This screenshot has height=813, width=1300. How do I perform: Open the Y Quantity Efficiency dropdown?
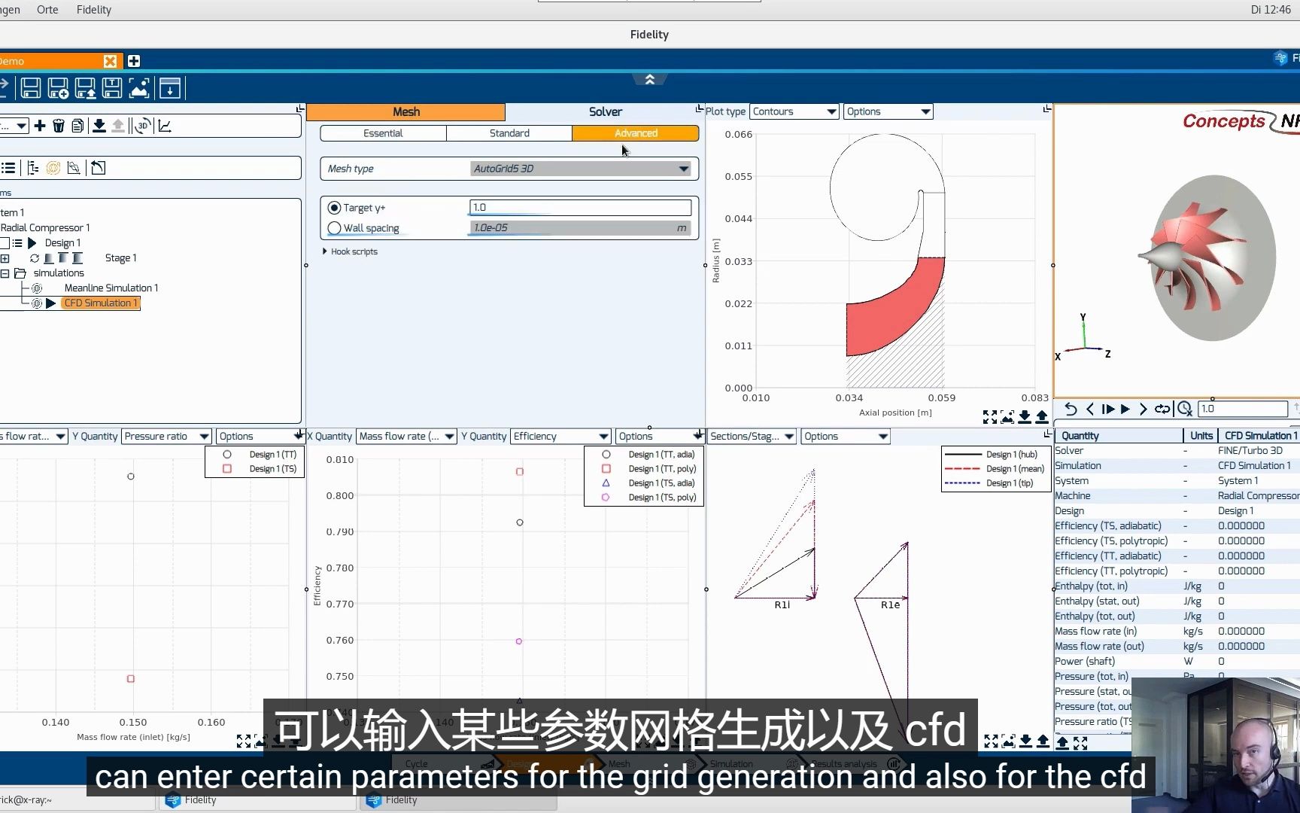tap(560, 436)
